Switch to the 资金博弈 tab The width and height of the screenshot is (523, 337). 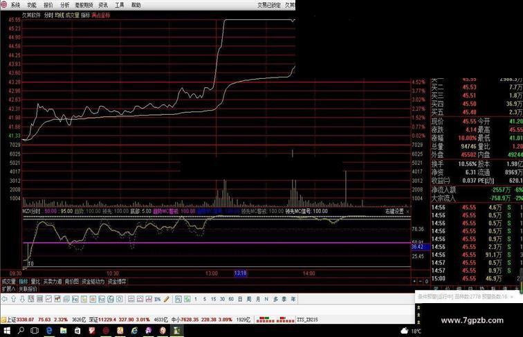click(117, 282)
